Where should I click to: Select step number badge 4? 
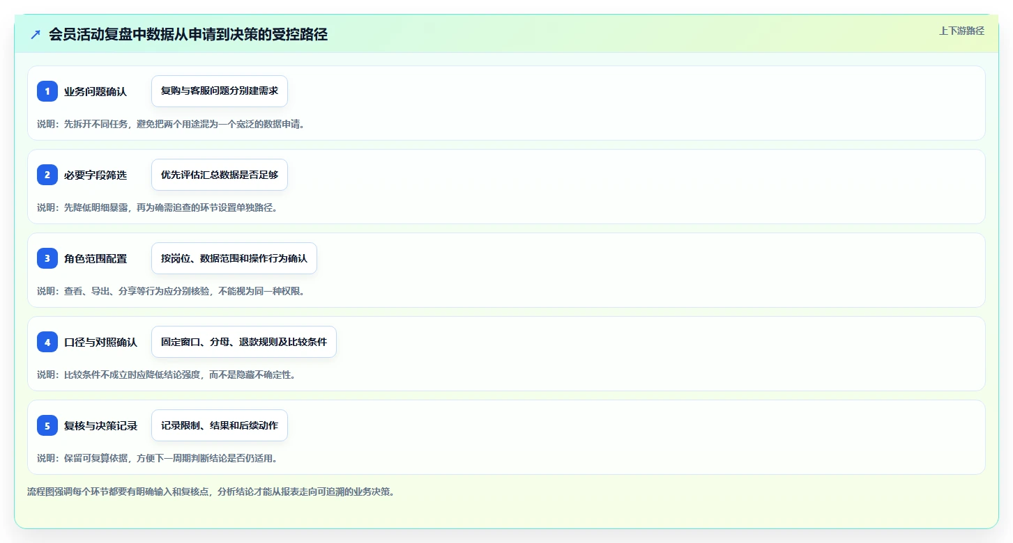tap(47, 342)
